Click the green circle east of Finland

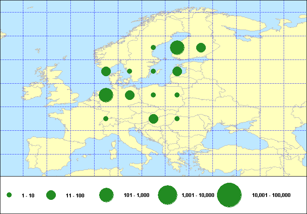[x=201, y=47]
